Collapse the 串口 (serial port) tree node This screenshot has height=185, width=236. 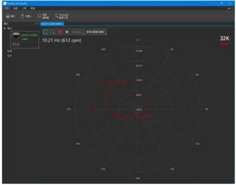[x=5, y=28]
